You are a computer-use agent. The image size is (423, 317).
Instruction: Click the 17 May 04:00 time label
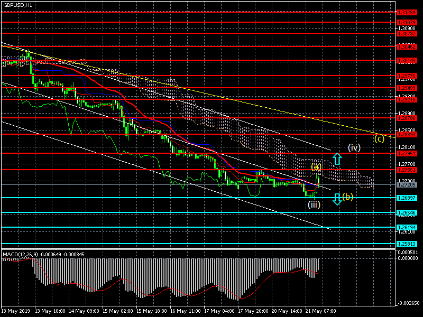219,311
